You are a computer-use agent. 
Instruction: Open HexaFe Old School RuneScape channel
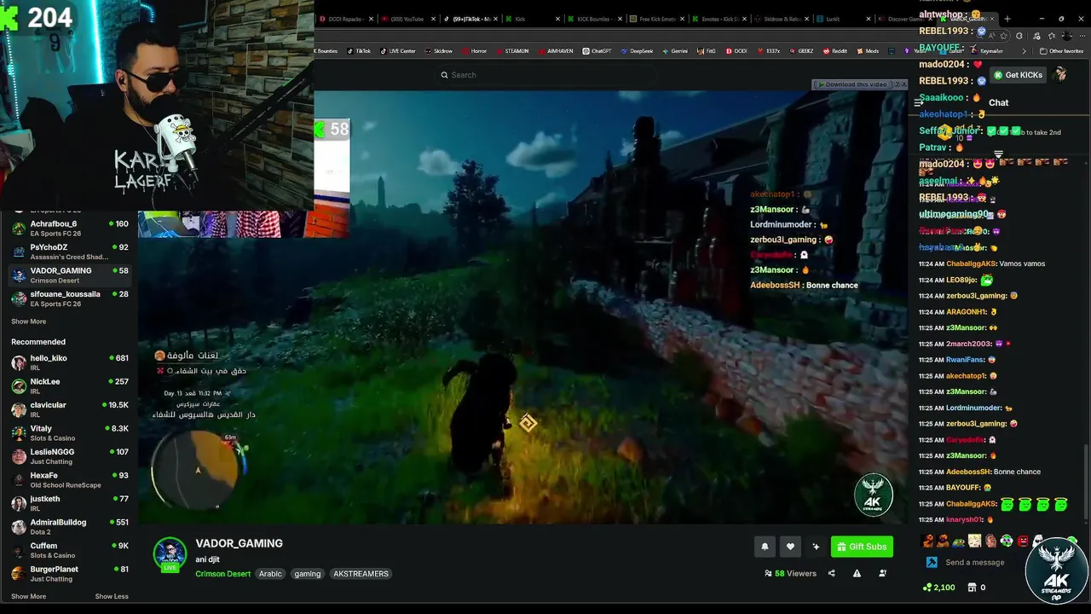coord(68,479)
